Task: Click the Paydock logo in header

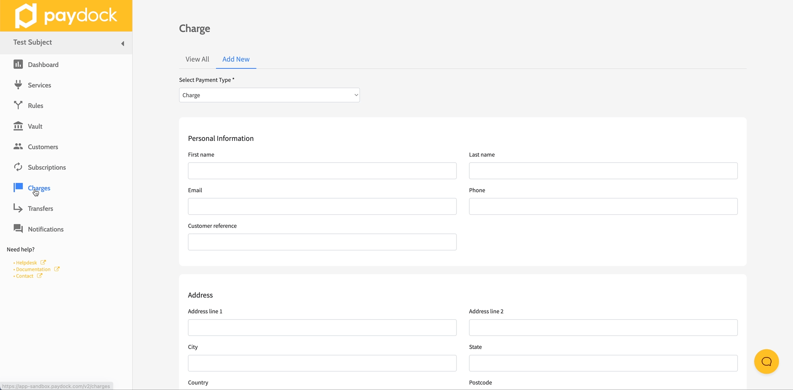Action: 66,16
